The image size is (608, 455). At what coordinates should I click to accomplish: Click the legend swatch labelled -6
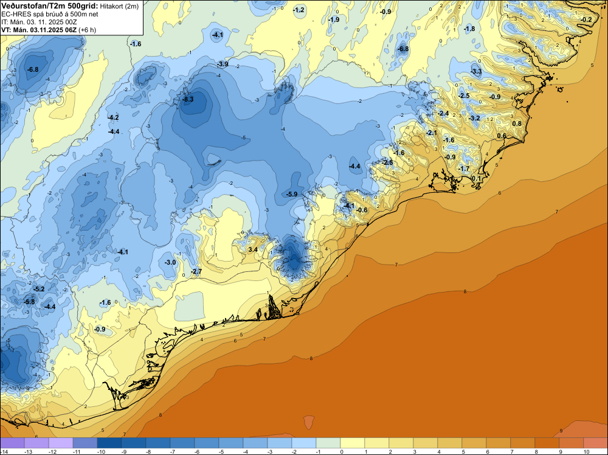click(207, 443)
